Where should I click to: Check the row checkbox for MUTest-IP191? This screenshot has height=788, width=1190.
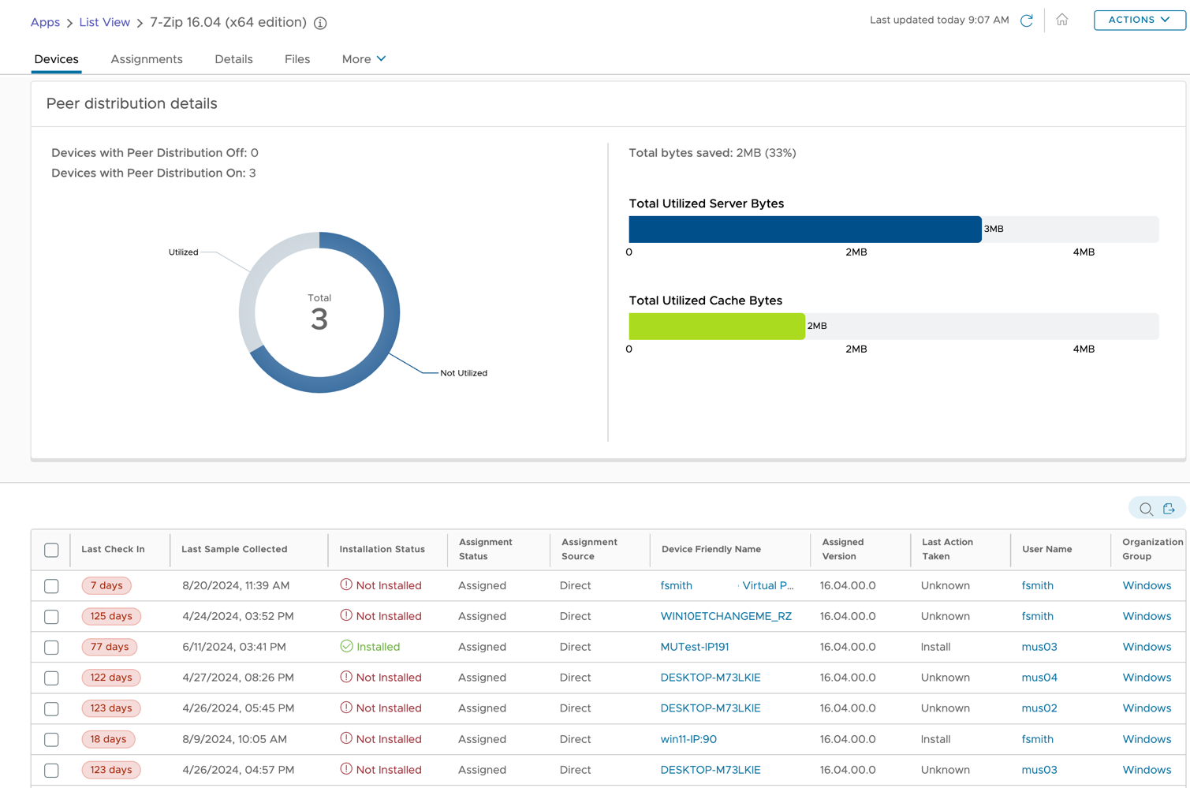tap(51, 648)
